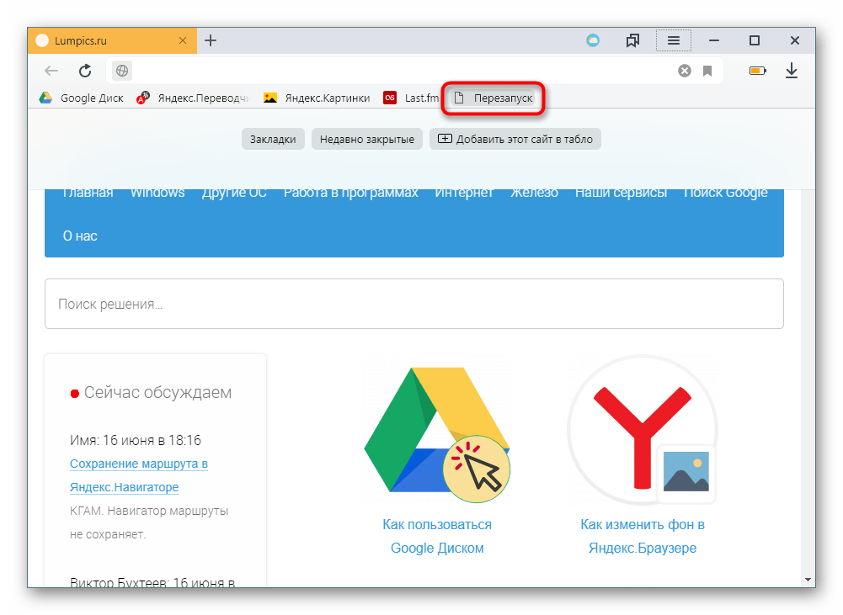Click the bookmark flag icon in address bar
The height and width of the screenshot is (615, 843).
point(707,72)
